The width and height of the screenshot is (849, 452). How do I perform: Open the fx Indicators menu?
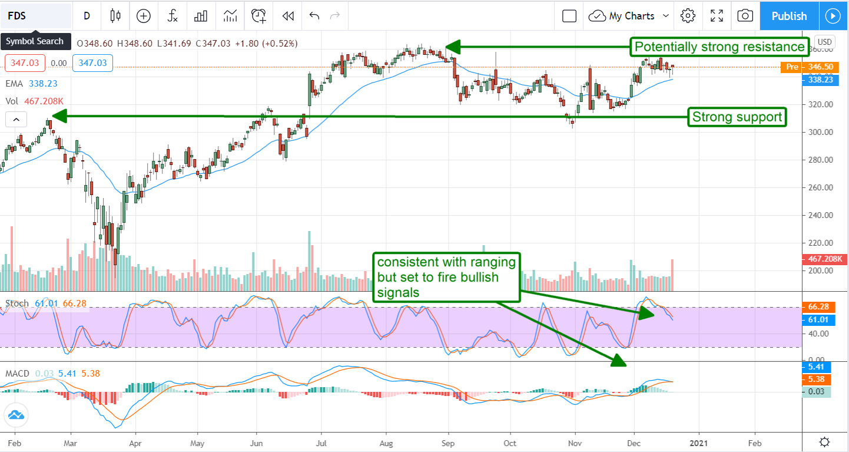[x=173, y=16]
